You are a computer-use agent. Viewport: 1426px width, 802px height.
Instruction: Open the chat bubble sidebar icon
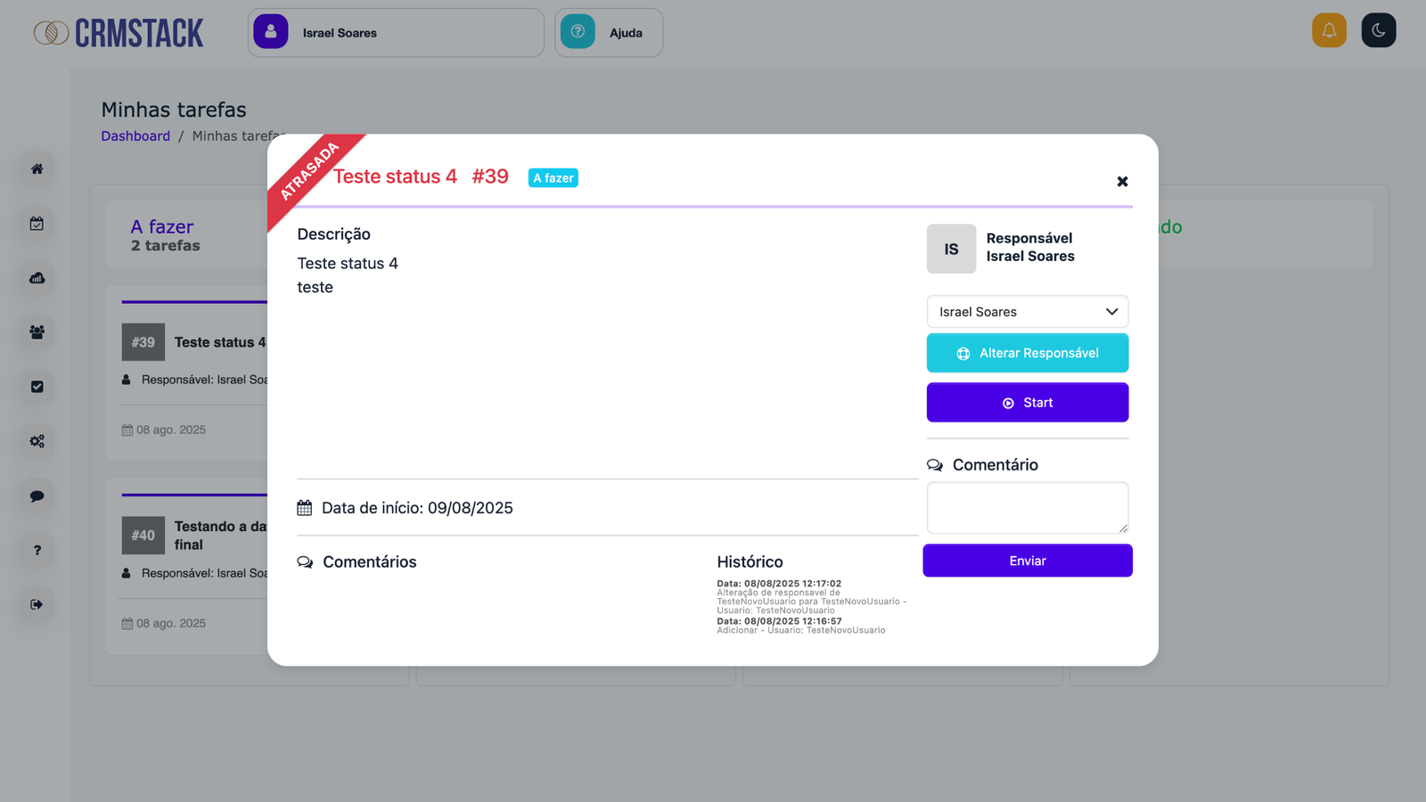[x=37, y=496]
